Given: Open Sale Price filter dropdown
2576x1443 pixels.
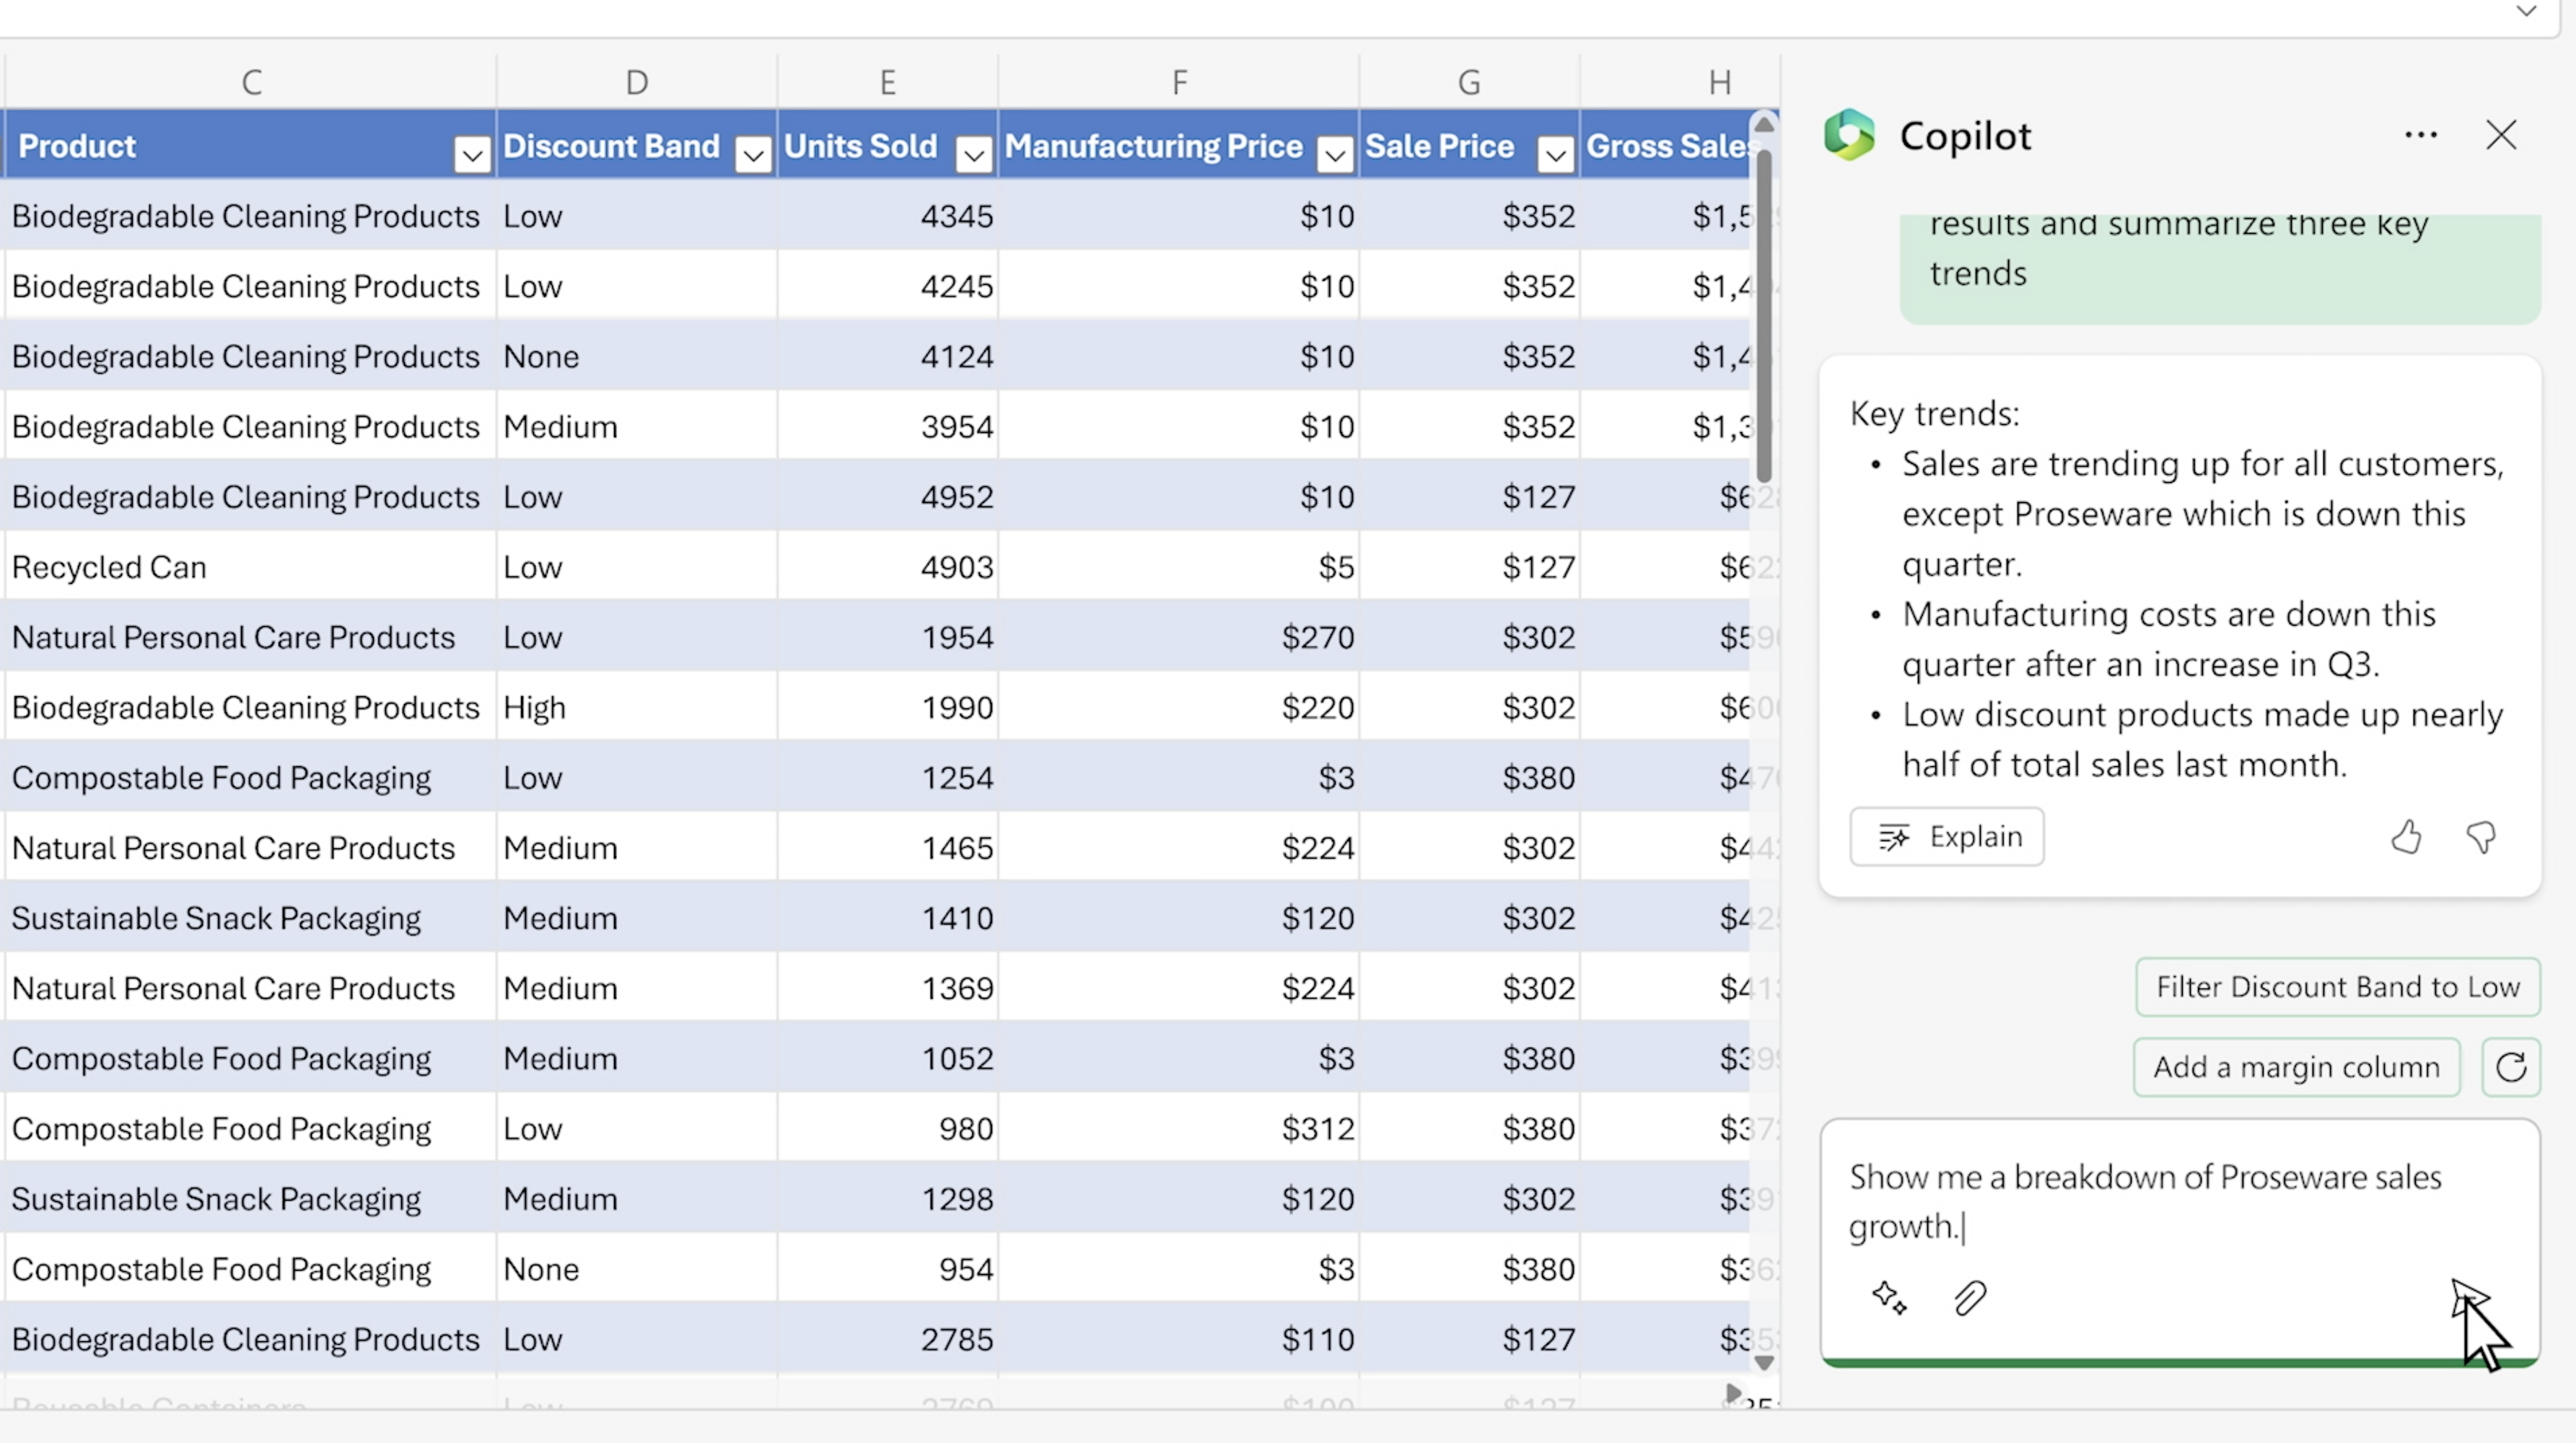Looking at the screenshot, I should click(1555, 154).
